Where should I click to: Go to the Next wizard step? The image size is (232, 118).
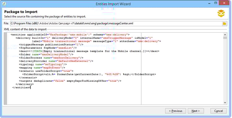pyautogui.click(x=196, y=111)
